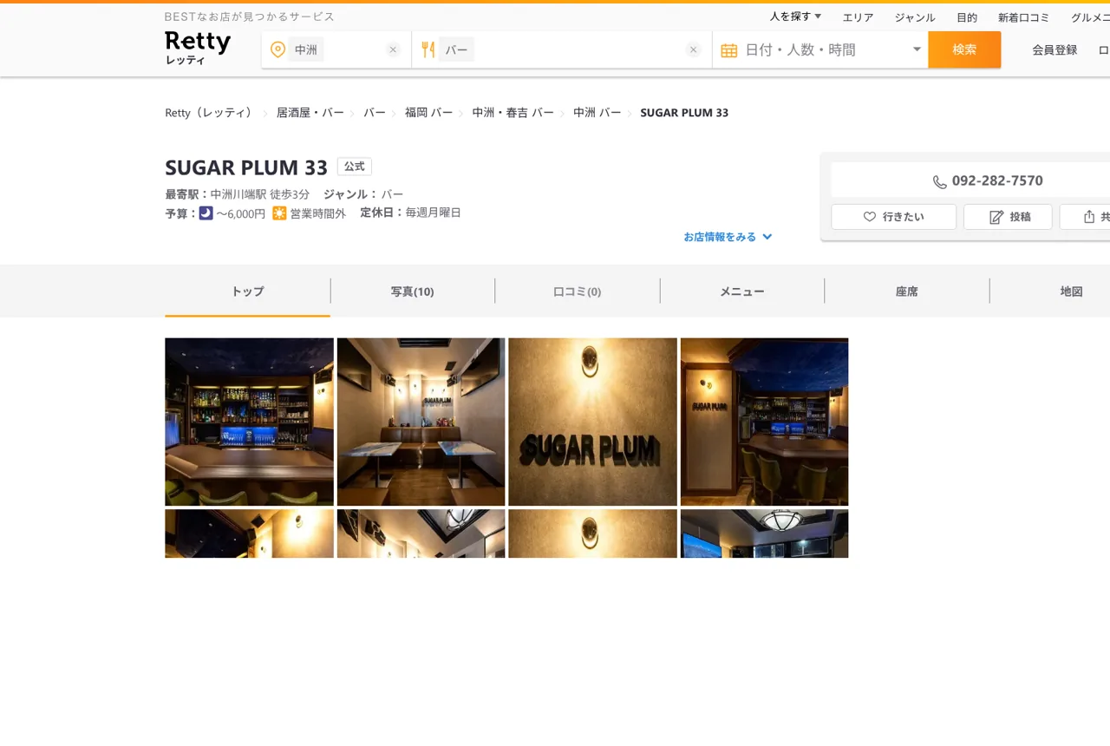Open the SUGAR PLUM wall sign photo

592,422
